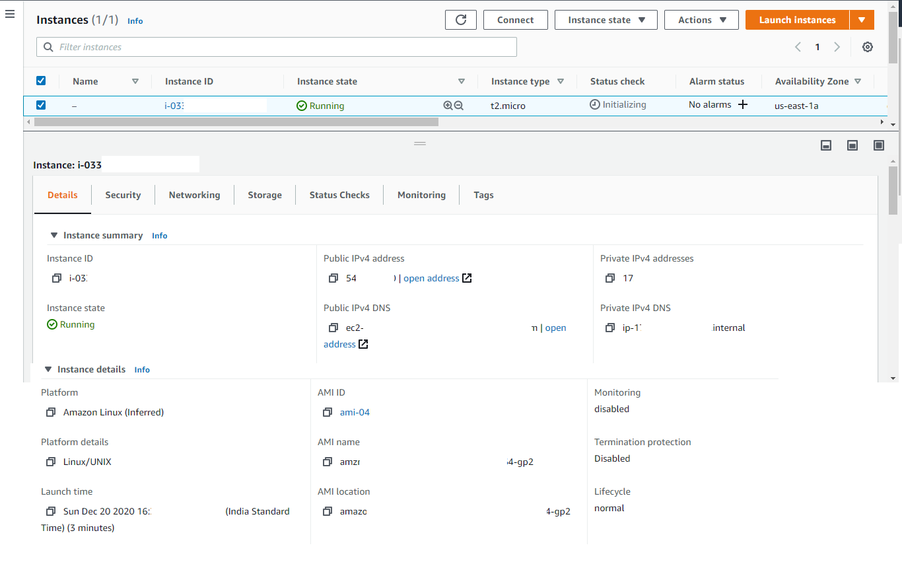902x568 pixels.
Task: Open the Instance state dropdown
Action: pyautogui.click(x=606, y=20)
